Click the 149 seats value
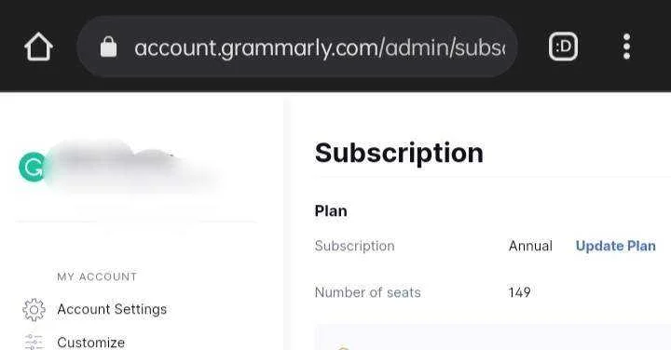The width and height of the screenshot is (671, 350). point(519,292)
